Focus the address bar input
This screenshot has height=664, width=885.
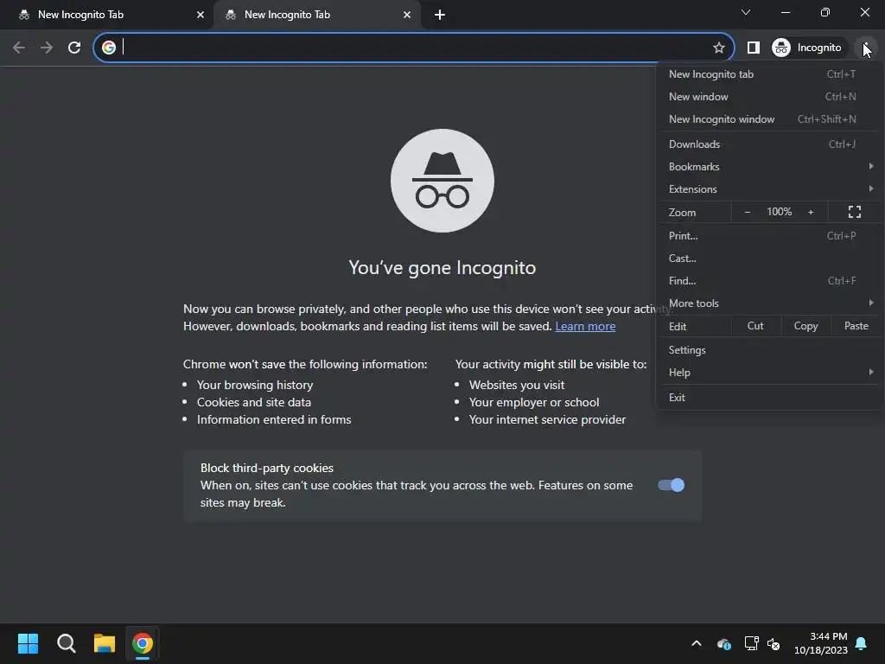[414, 48]
